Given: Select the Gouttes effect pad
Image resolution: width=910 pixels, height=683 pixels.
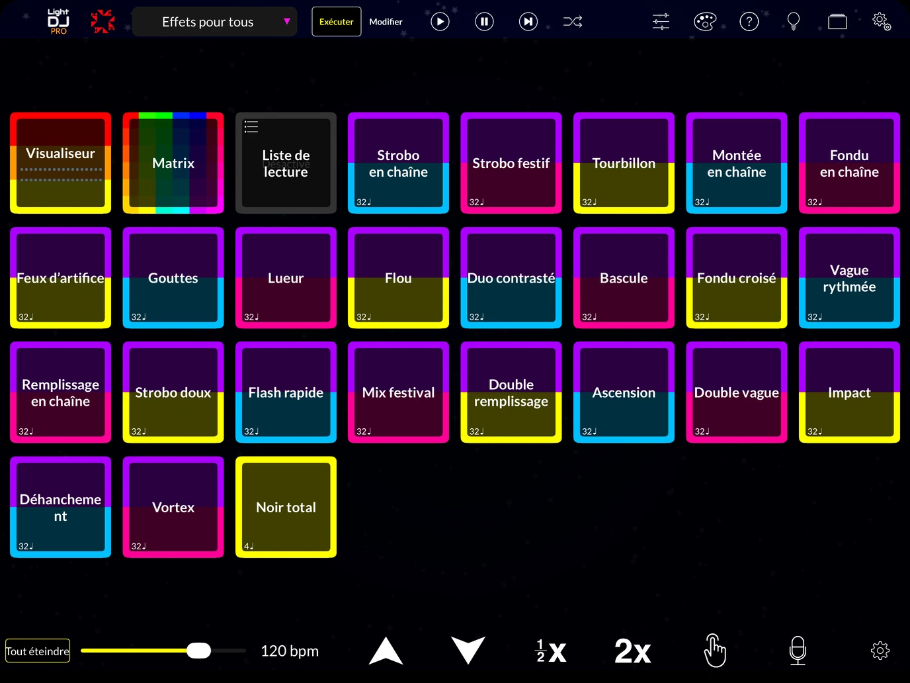Looking at the screenshot, I should [x=173, y=278].
